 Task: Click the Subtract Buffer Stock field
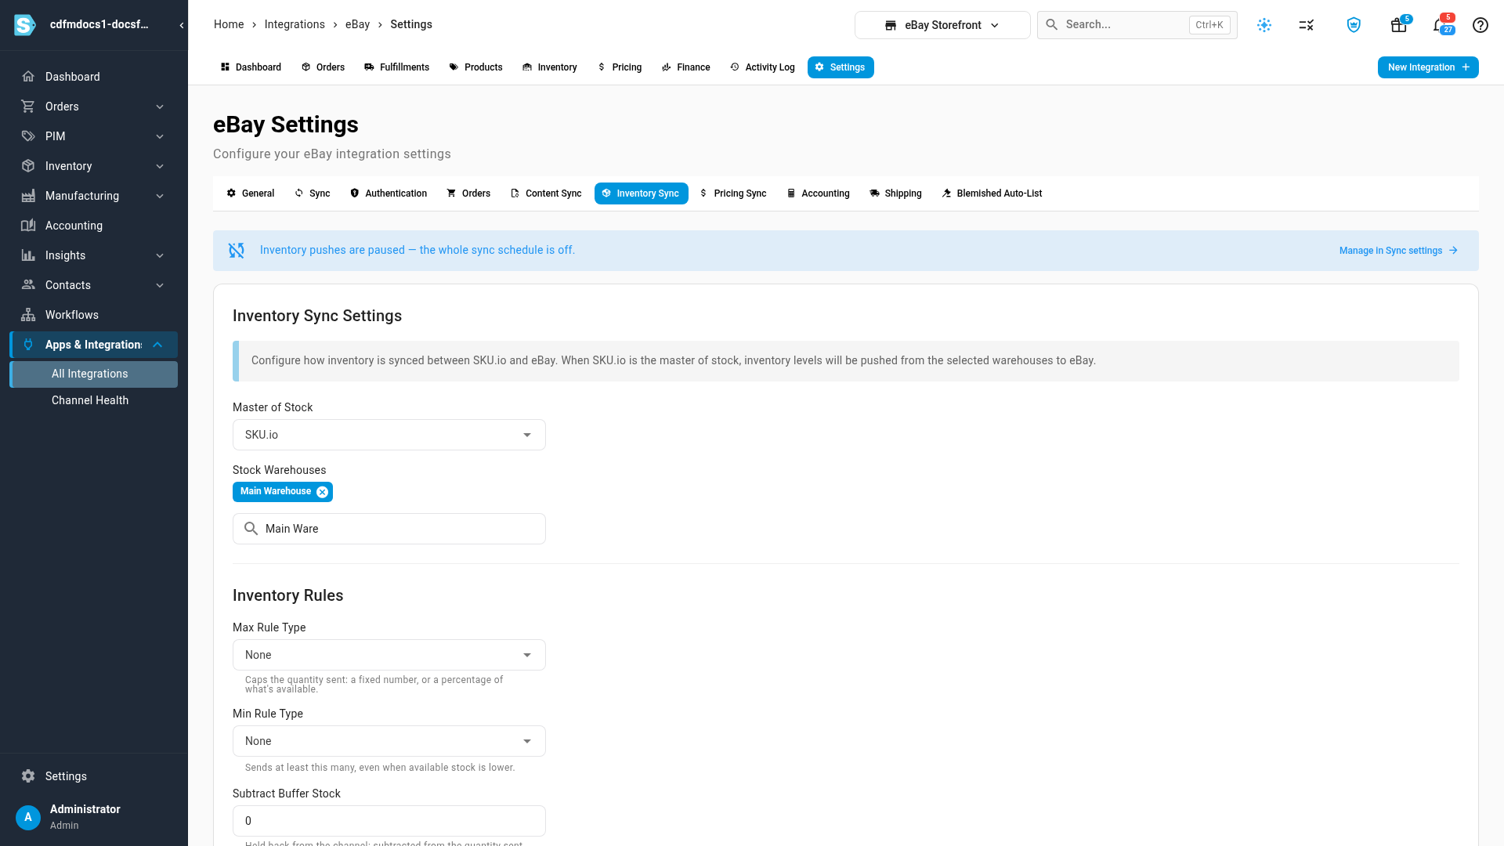389,821
